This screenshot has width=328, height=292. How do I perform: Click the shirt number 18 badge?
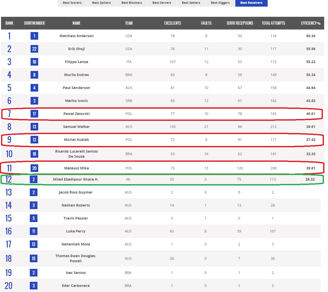point(34,154)
